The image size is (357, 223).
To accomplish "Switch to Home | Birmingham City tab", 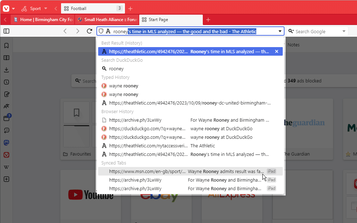I will pyautogui.click(x=42, y=20).
